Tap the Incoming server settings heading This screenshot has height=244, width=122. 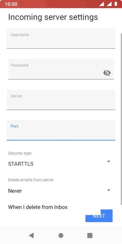pyautogui.click(x=53, y=17)
